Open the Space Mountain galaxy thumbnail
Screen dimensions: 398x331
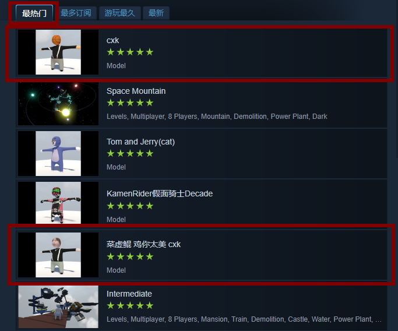coord(58,104)
